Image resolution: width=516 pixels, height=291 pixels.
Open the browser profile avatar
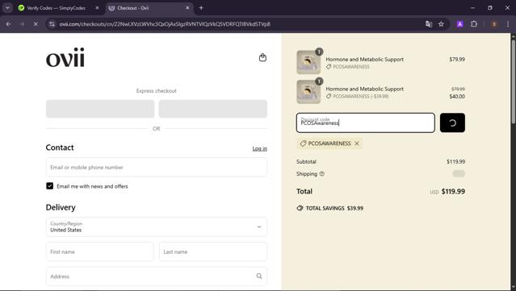pos(493,24)
